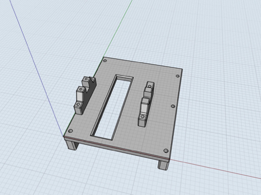Select the front-right corner hole above the leg
The image size is (261, 195).
[x=166, y=151]
